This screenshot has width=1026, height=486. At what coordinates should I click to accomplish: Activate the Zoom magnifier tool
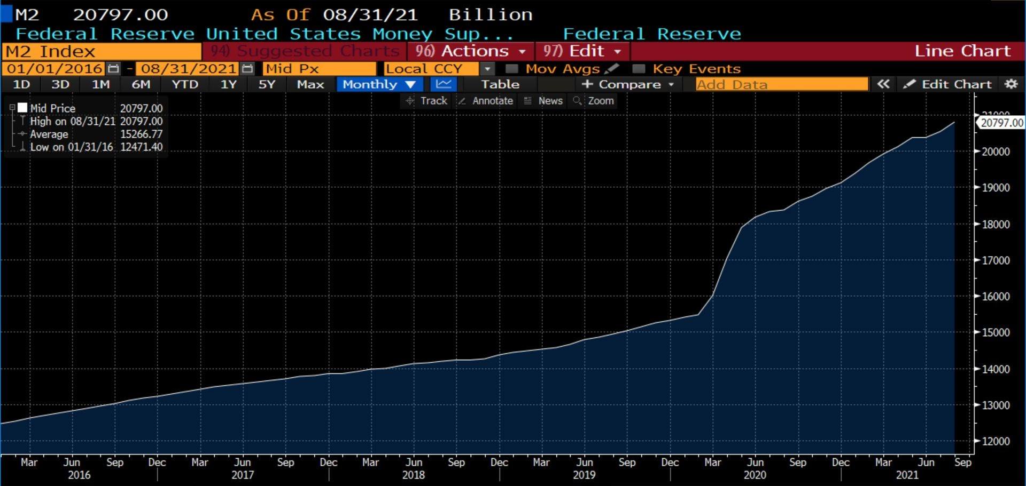coord(593,101)
